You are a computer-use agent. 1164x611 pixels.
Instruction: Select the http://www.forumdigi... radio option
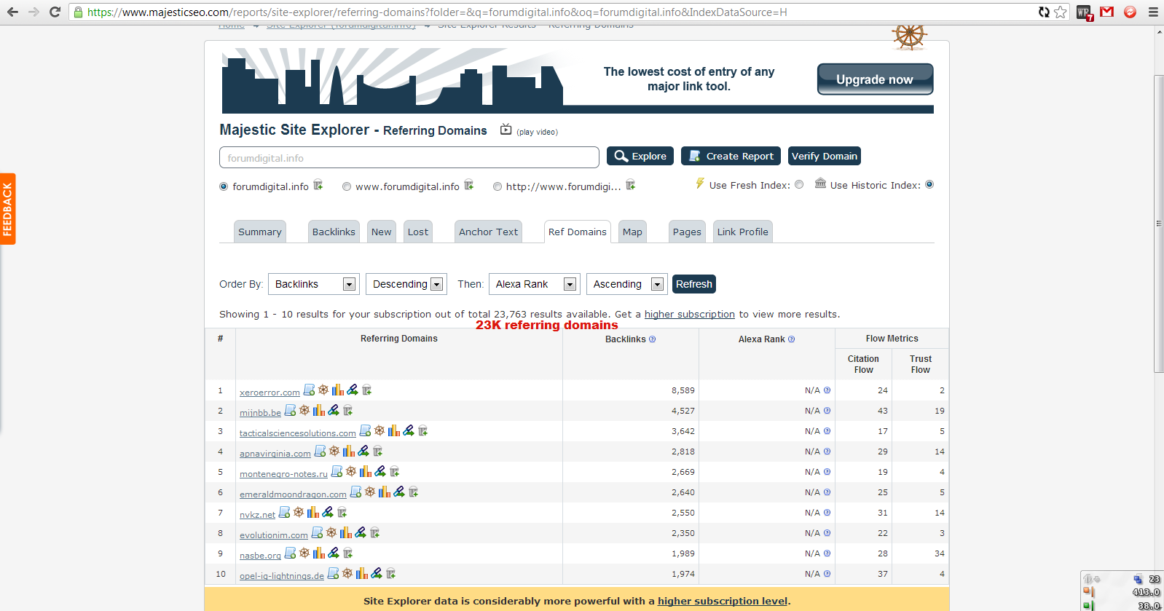click(x=498, y=186)
